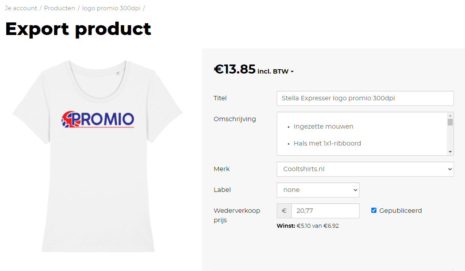The width and height of the screenshot is (465, 271).
Task: Click the 'Ingezette mouwen' line in the description
Action: click(323, 127)
